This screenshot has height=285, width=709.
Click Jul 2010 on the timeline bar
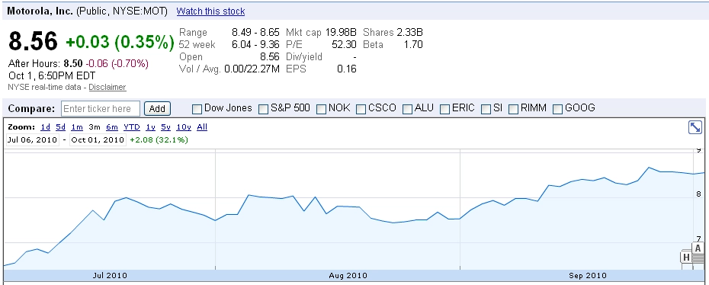(x=110, y=276)
